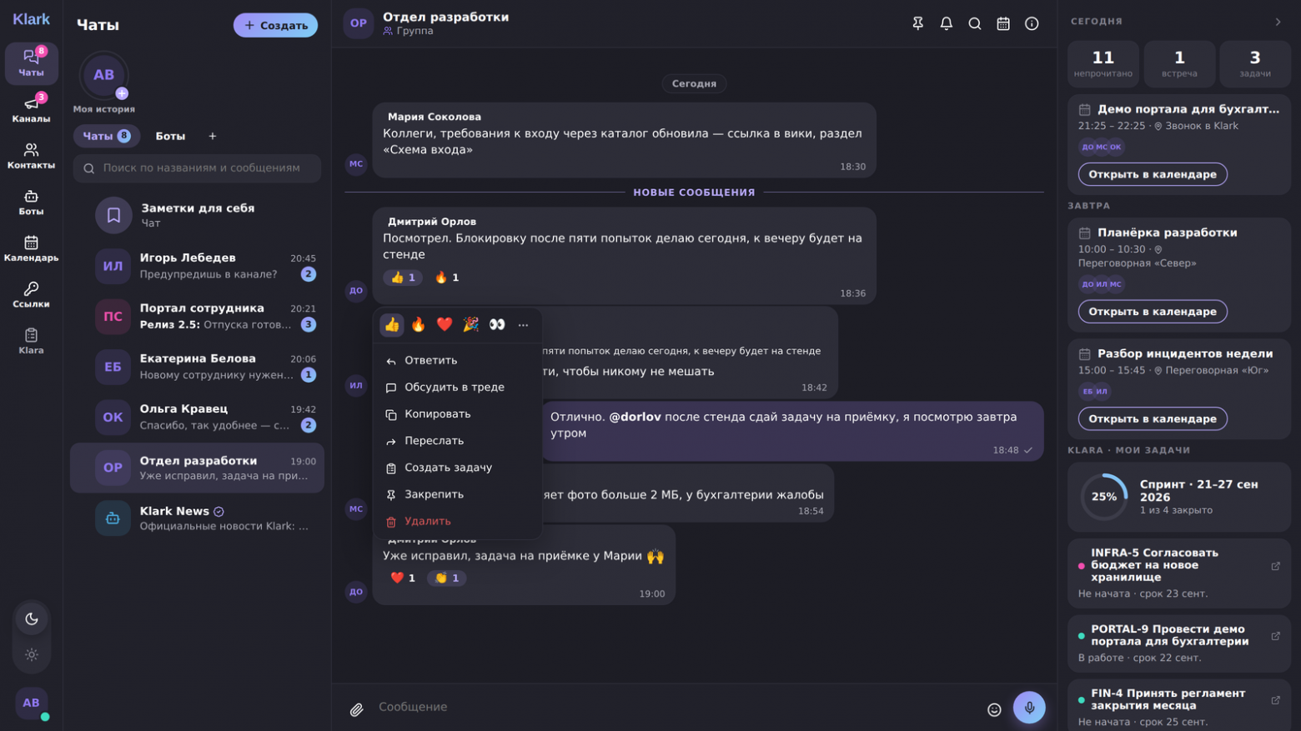This screenshot has width=1301, height=731.
Task: Expand the Сегодня panel chevron
Action: tap(1278, 22)
